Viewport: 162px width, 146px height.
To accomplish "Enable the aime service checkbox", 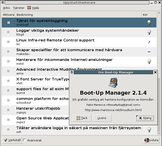I will point(8,71).
